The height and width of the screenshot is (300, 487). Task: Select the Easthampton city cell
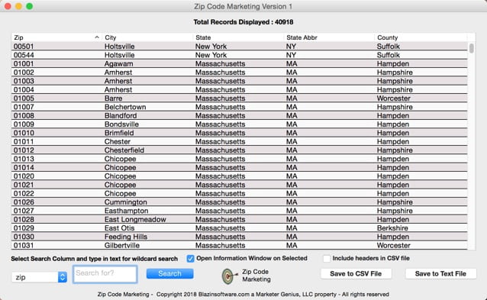point(126,211)
